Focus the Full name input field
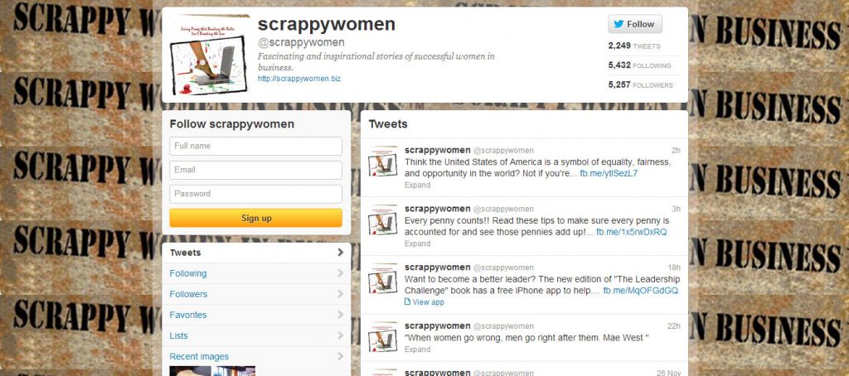 tap(255, 146)
